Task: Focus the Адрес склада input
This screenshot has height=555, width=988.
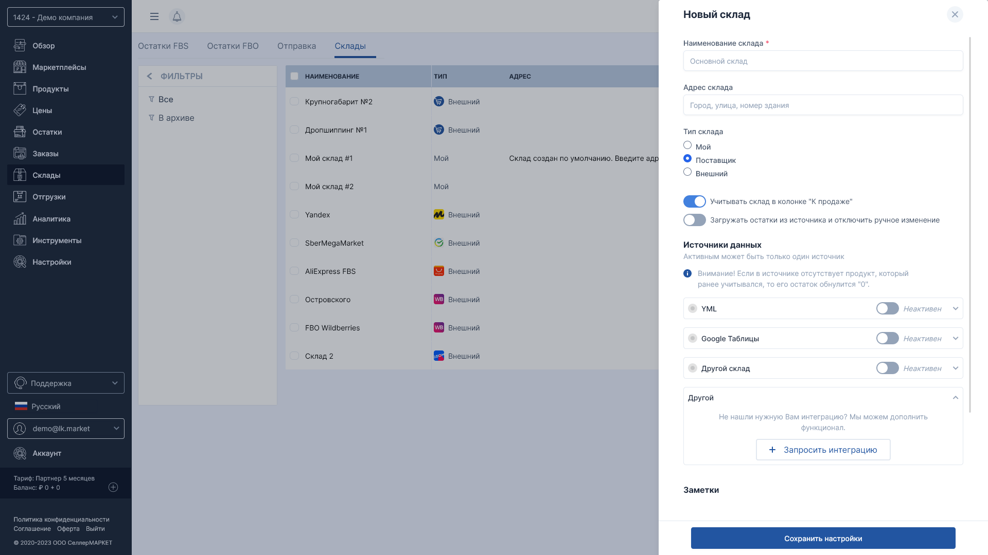Action: click(823, 105)
